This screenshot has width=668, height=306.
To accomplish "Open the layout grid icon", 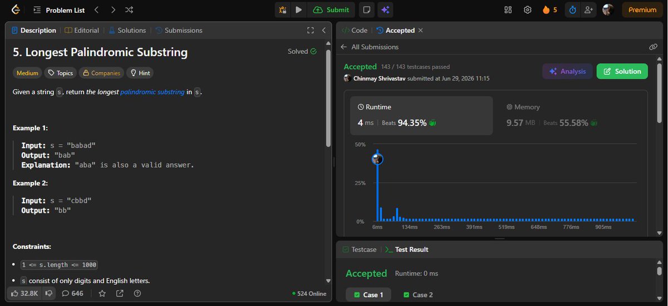I will tap(508, 9).
